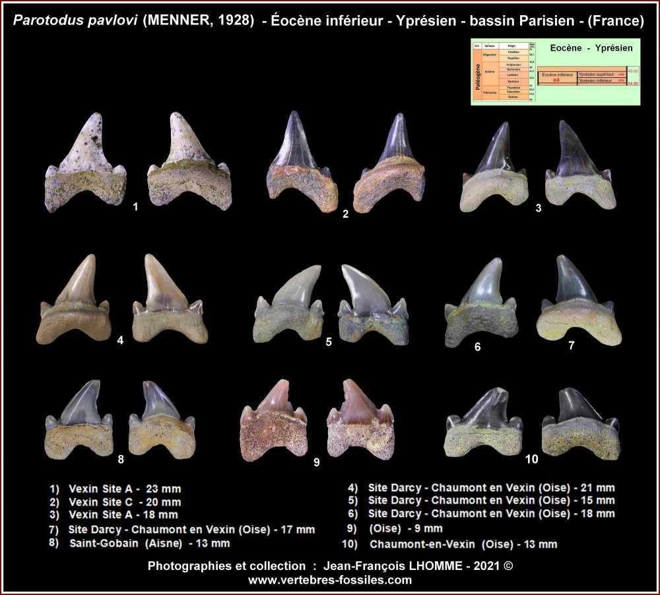Click the Eocène - Yprésien header title
Image resolution: width=660 pixels, height=595 pixels.
click(x=591, y=48)
